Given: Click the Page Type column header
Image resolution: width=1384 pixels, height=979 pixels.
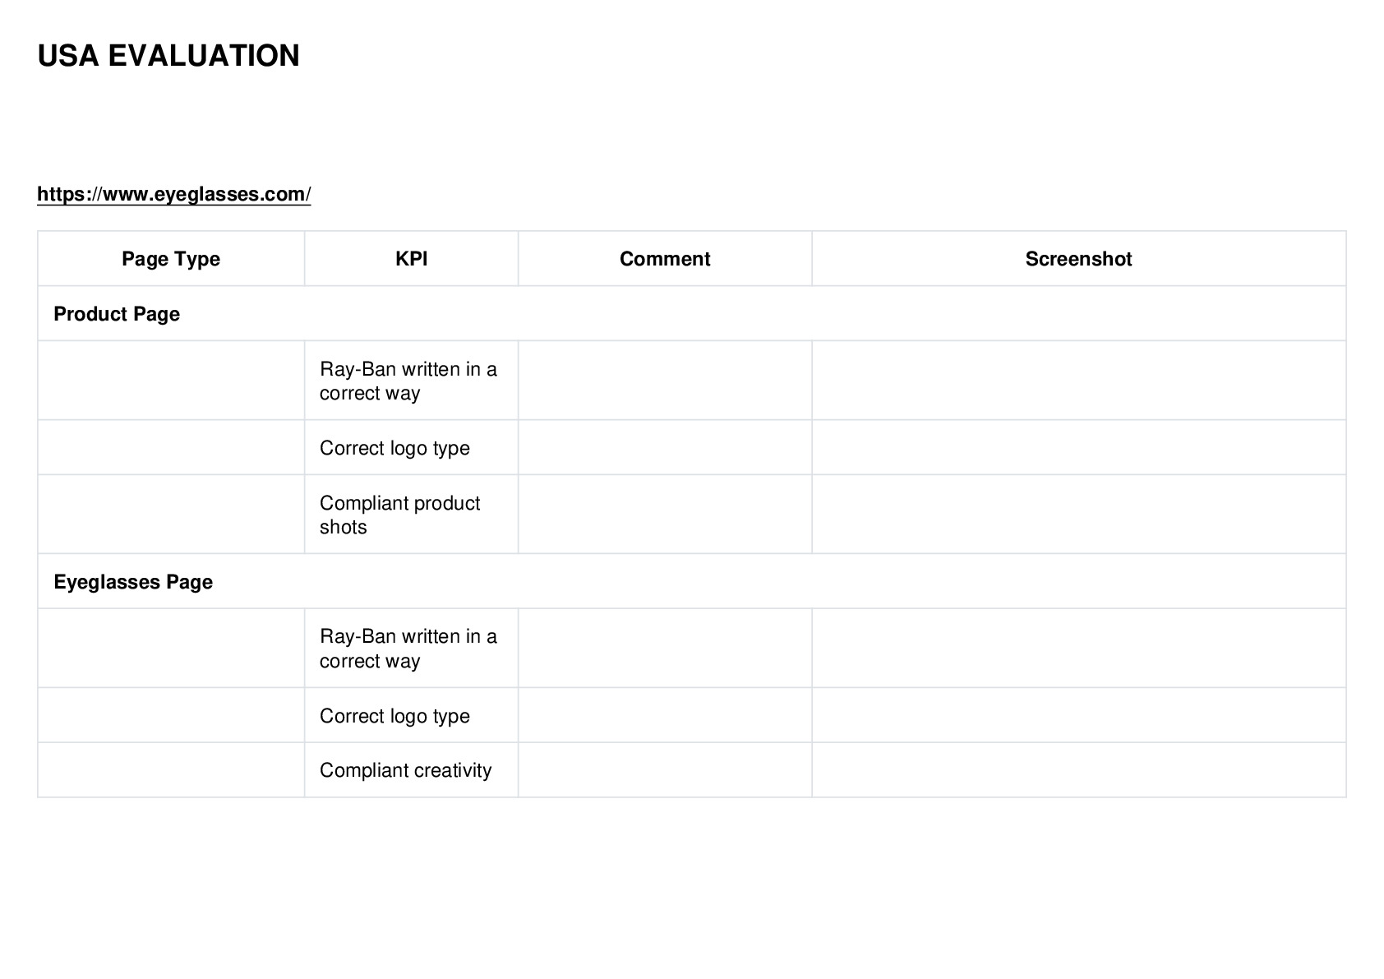Looking at the screenshot, I should point(171,259).
